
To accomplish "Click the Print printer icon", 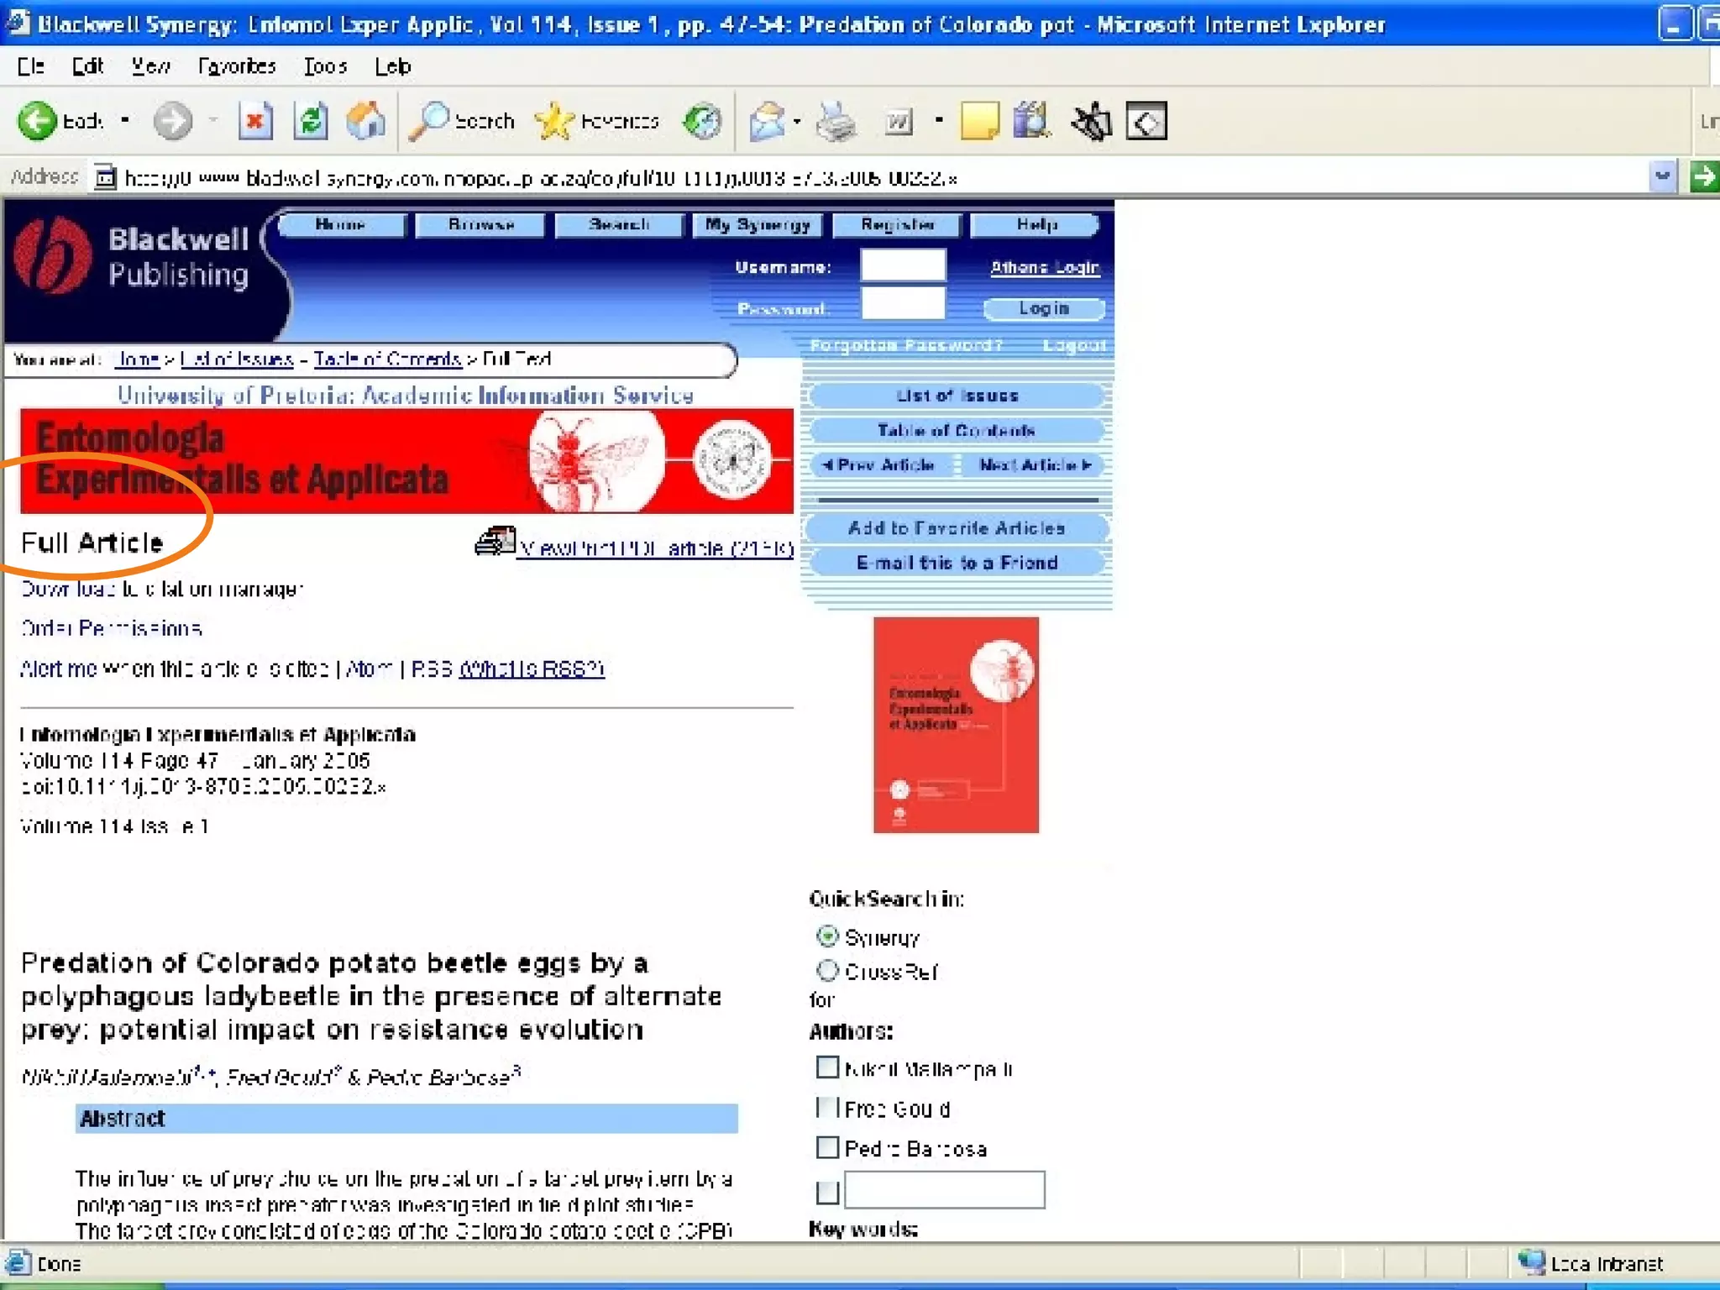I will pos(836,122).
